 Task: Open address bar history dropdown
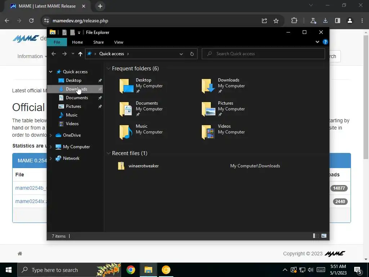click(x=181, y=54)
